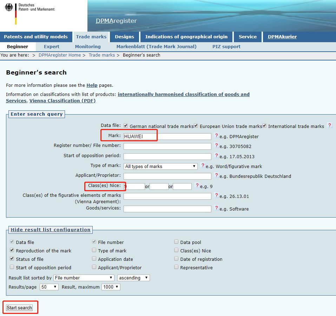Enable Type of mark result column
This screenshot has width=336, height=316.
click(94, 250)
